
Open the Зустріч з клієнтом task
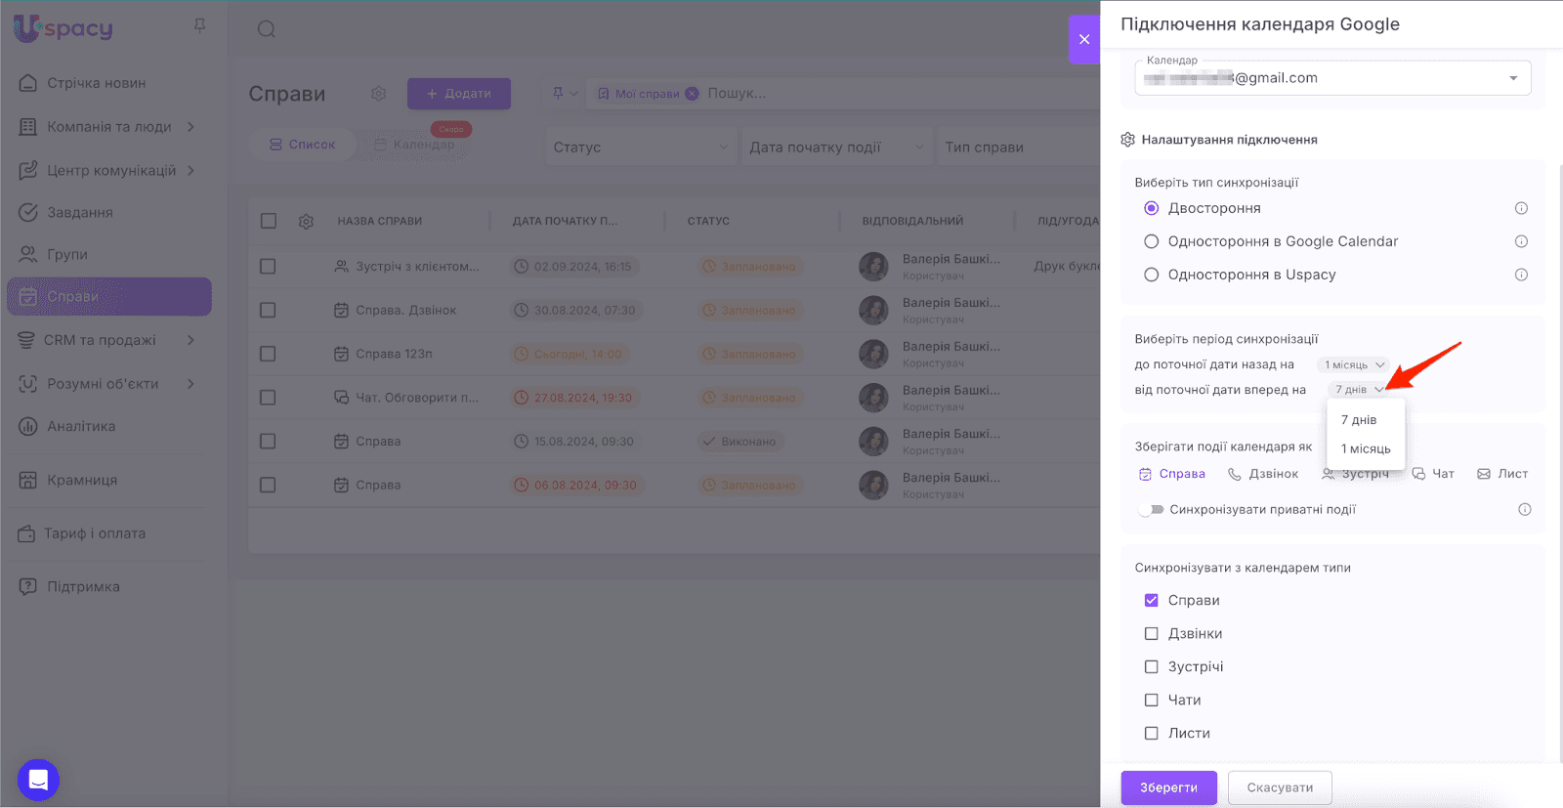pos(417,267)
